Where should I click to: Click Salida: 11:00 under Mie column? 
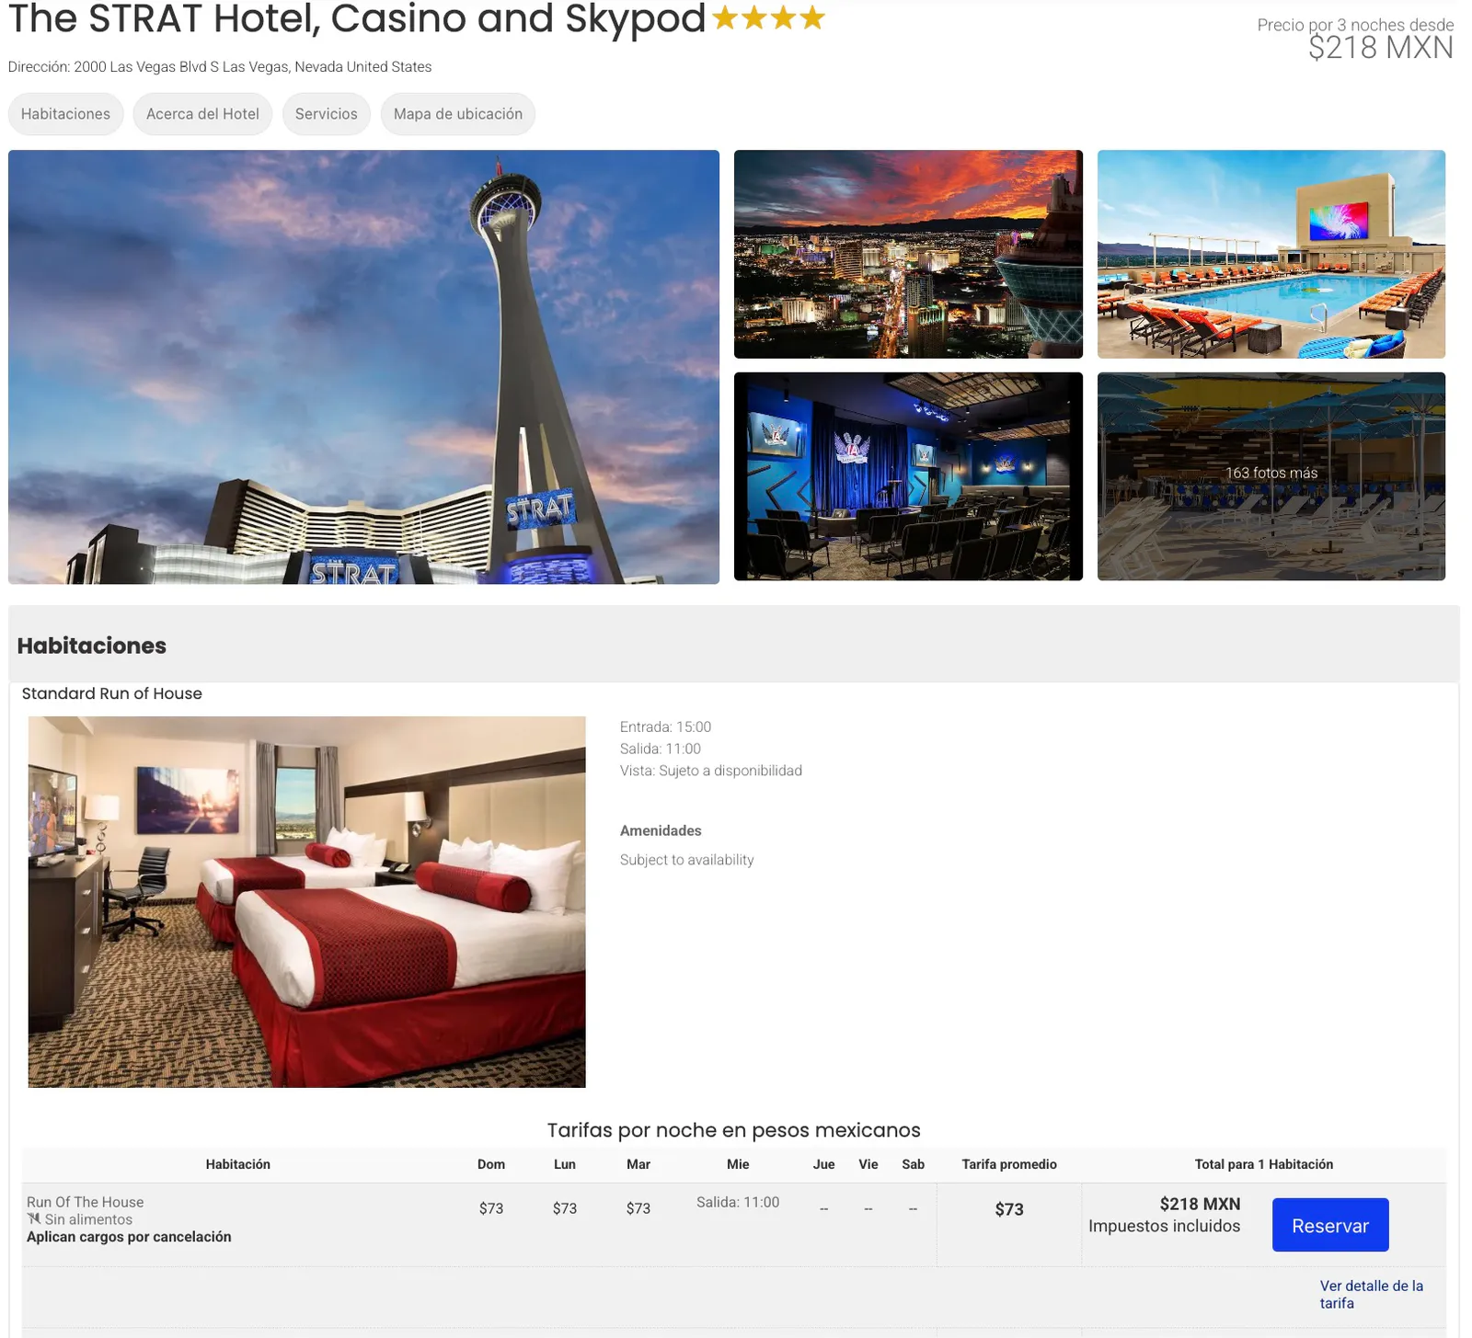tap(738, 1202)
